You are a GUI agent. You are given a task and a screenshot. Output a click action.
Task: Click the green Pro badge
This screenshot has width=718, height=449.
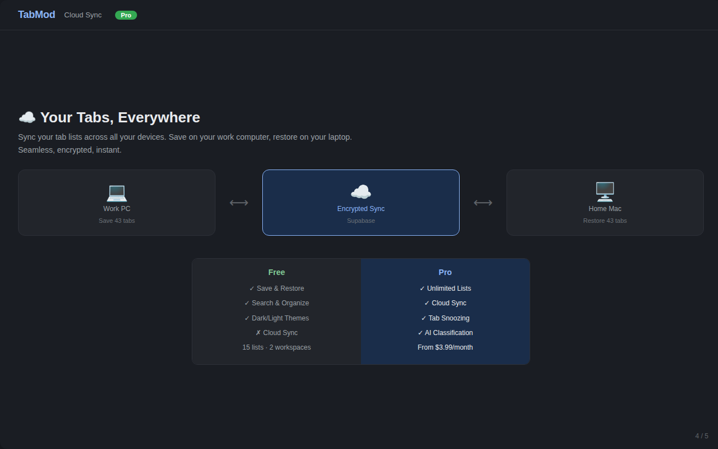[126, 15]
